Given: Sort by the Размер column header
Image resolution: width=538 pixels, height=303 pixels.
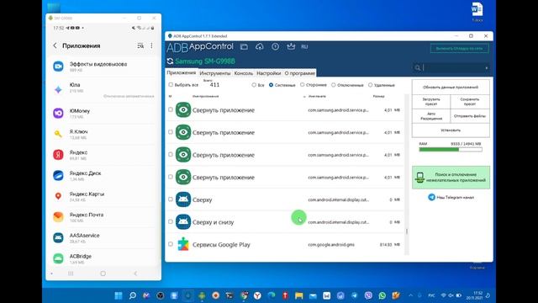Looking at the screenshot, I should (379, 97).
